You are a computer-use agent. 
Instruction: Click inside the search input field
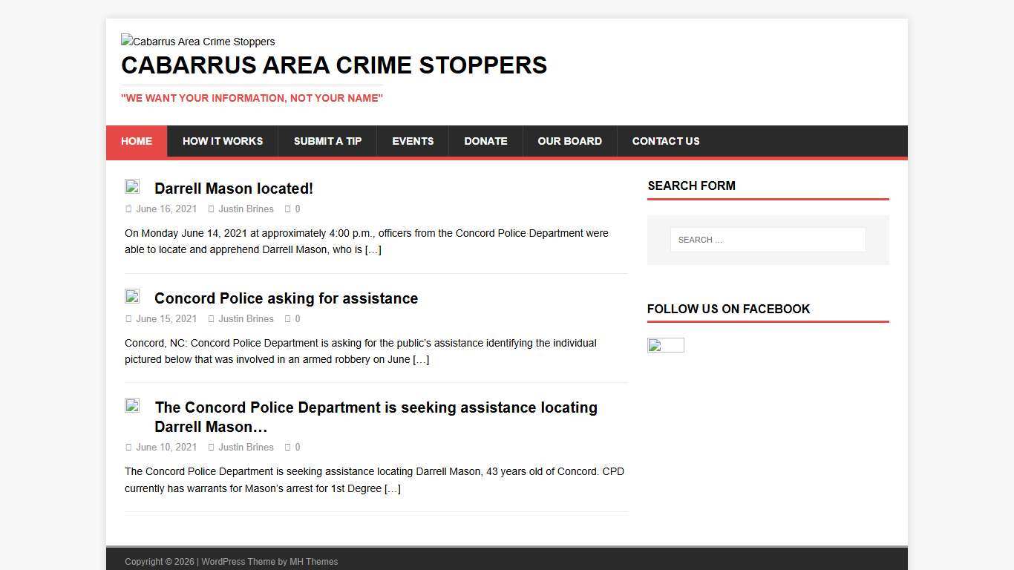pos(768,239)
